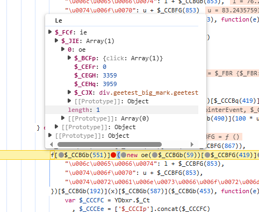Click the popup scrollbar left arrow
Viewport: 259px width, 212px height.
tap(52, 144)
